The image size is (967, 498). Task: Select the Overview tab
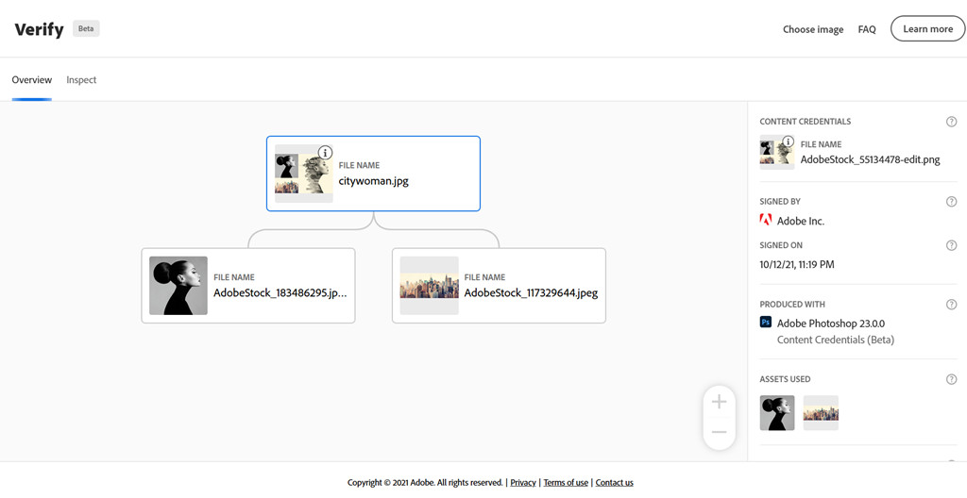(x=31, y=80)
